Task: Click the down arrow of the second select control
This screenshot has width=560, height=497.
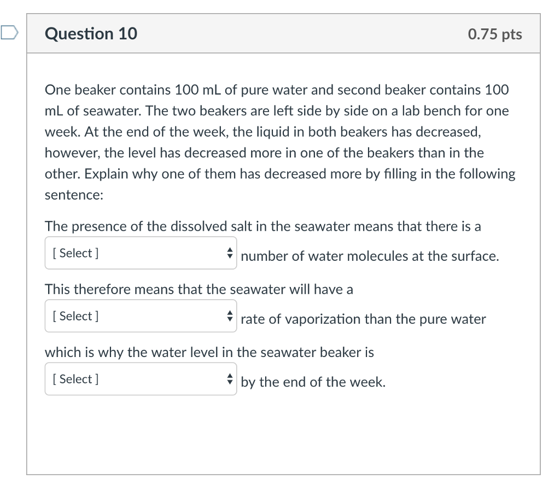Action: coord(230,318)
